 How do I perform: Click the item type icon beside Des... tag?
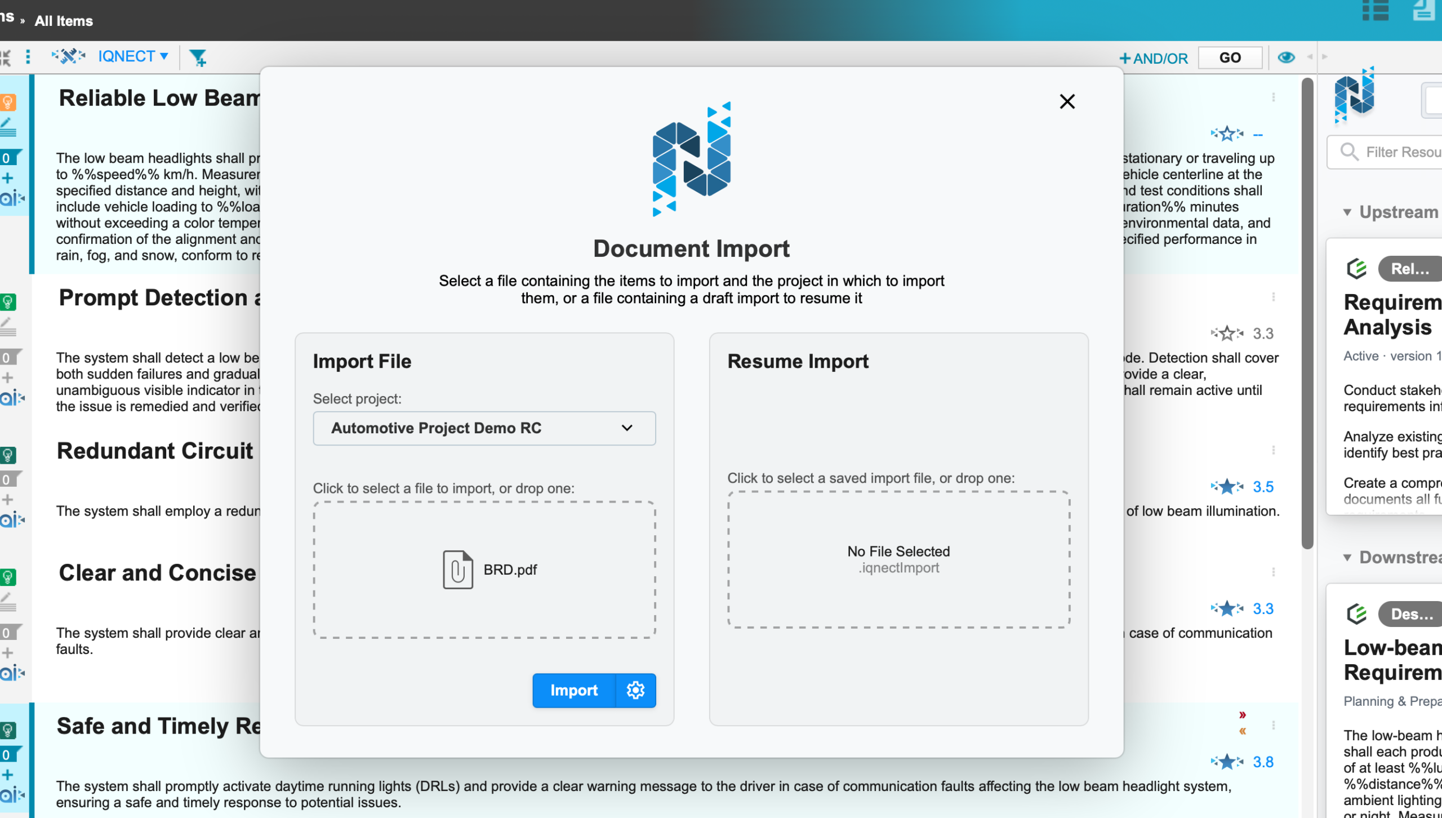[x=1356, y=614]
